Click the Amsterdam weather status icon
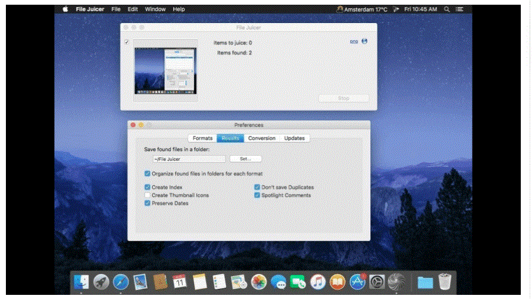This screenshot has width=532, height=299. tap(362, 9)
